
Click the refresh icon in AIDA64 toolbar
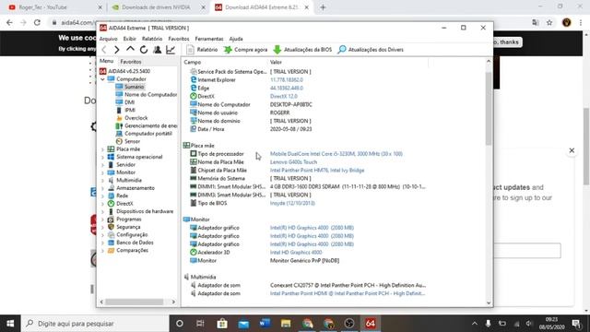[144, 50]
